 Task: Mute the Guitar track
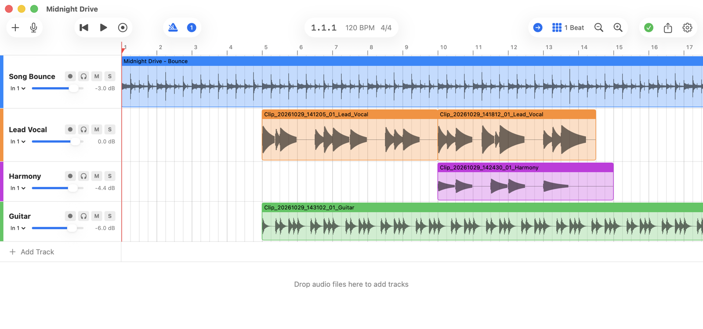click(x=97, y=216)
